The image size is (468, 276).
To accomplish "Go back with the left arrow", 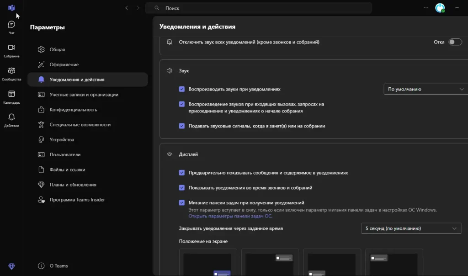I will [127, 8].
